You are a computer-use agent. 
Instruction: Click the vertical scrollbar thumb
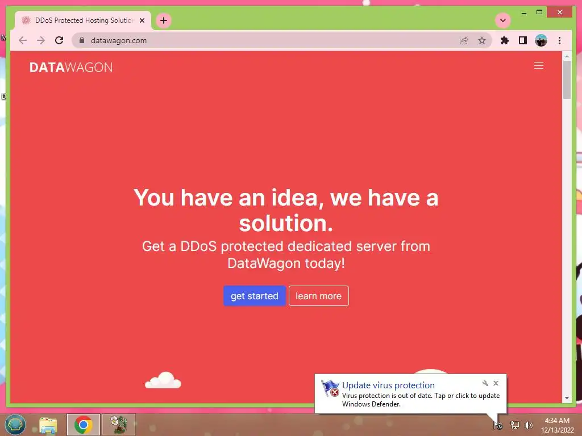[x=567, y=79]
